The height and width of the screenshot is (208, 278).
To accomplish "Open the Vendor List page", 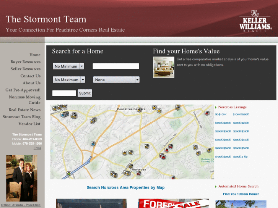I will tap(29, 124).
